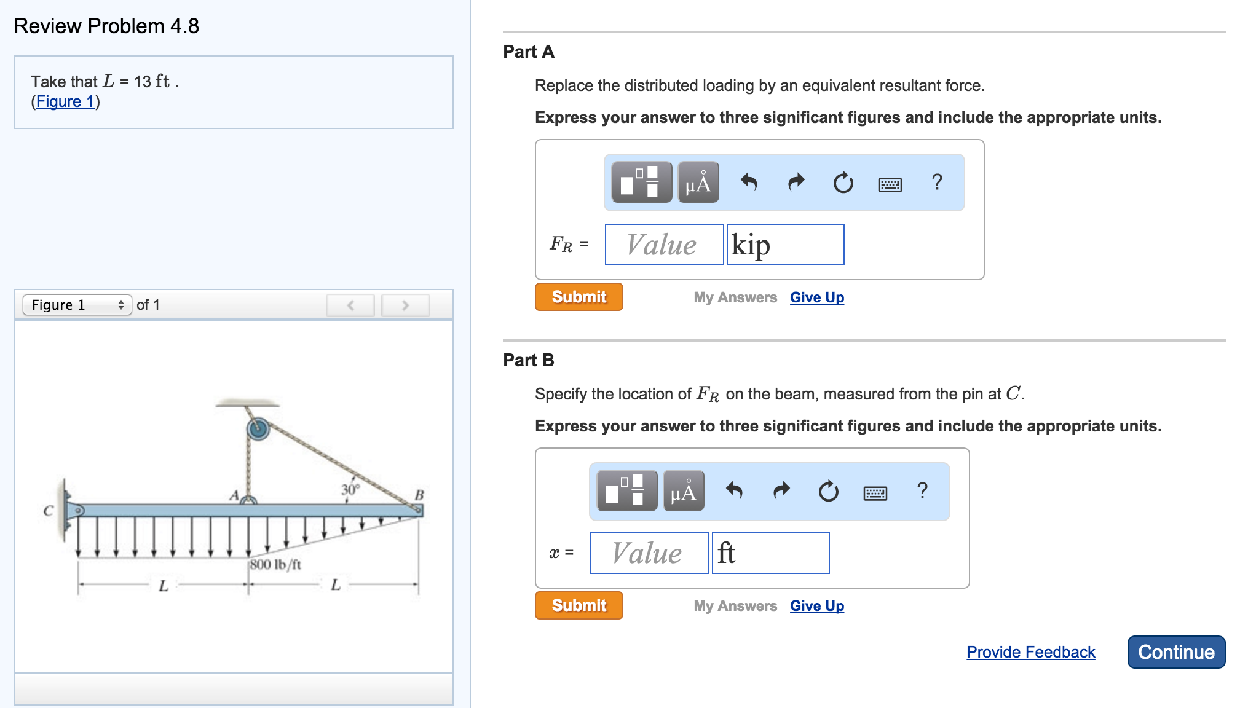Viewport: 1248px width, 708px height.
Task: Open the equation template palette in Part A
Action: [643, 182]
